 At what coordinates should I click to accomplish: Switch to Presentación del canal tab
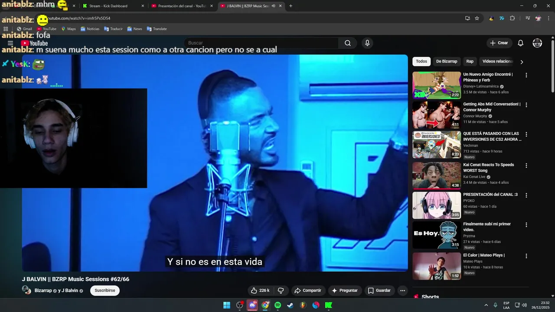pyautogui.click(x=182, y=6)
